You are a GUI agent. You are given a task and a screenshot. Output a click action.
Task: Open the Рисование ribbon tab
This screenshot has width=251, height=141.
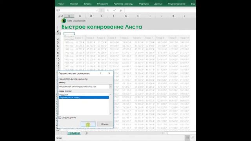[x=102, y=4]
